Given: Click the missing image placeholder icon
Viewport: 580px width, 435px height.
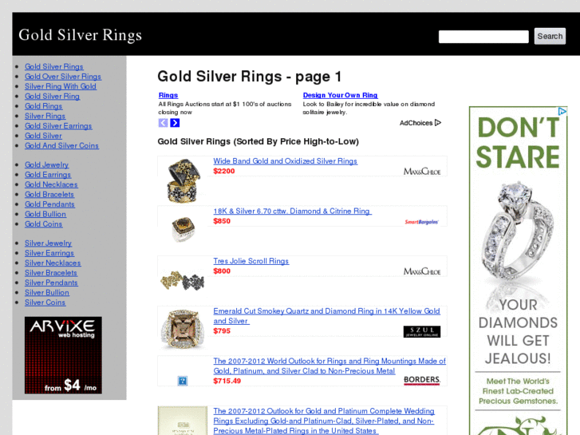Looking at the screenshot, I should tap(183, 381).
